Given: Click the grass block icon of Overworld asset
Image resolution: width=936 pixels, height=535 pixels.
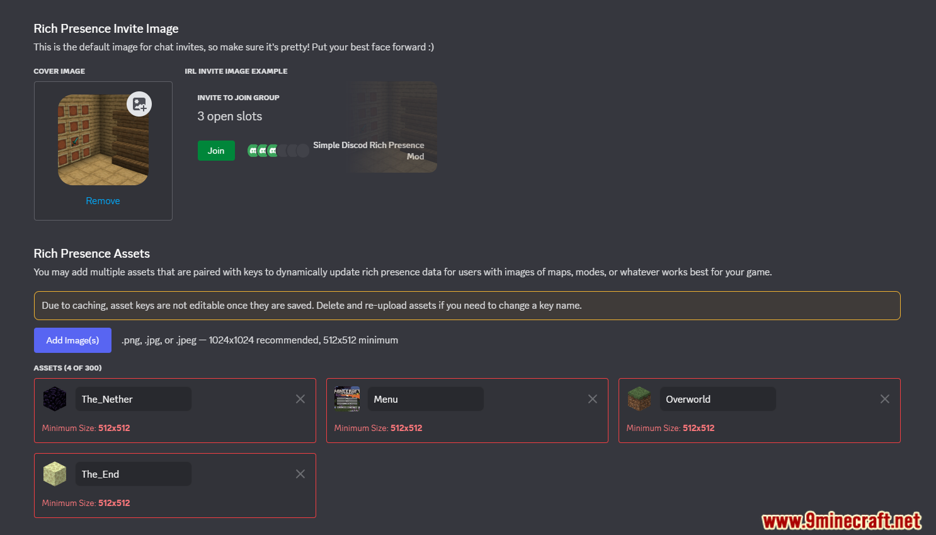Looking at the screenshot, I should click(639, 399).
